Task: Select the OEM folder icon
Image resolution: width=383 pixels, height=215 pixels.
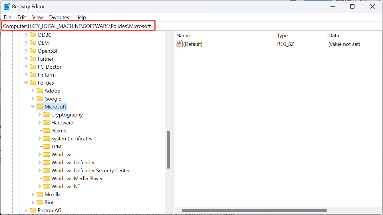Action: [x=33, y=43]
